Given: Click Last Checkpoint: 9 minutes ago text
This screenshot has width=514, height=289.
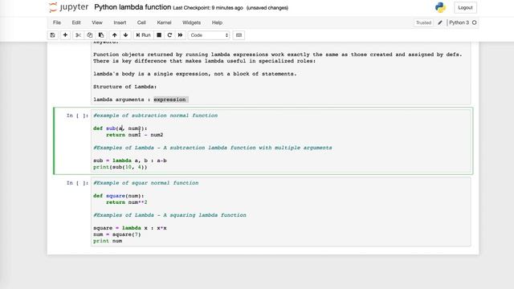Looking at the screenshot, I should coord(208,8).
